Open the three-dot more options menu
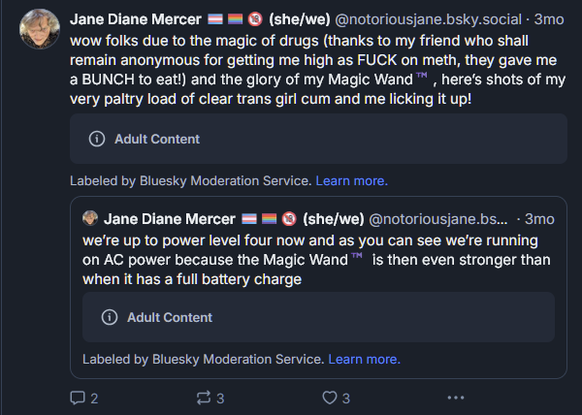Viewport: 582px width, 415px height. (456, 398)
